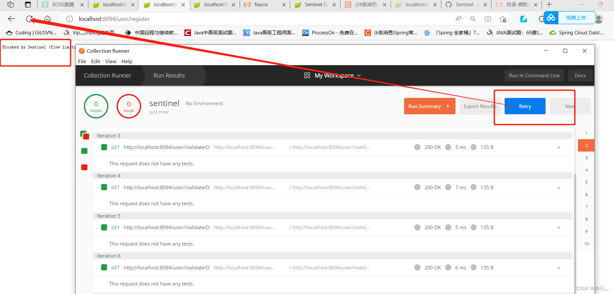Jump to iteration 7 in sidebar

(x=586, y=207)
